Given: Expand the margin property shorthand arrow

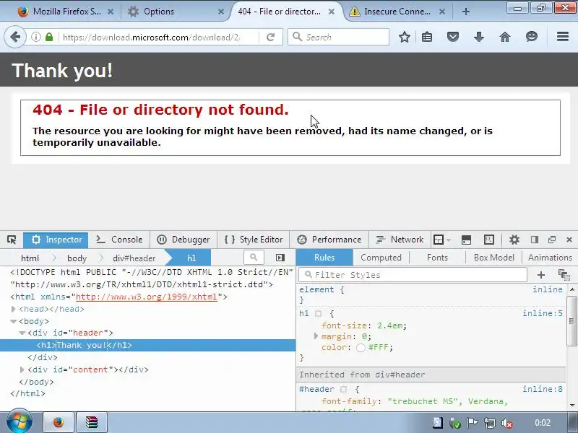Looking at the screenshot, I should pyautogui.click(x=316, y=336).
